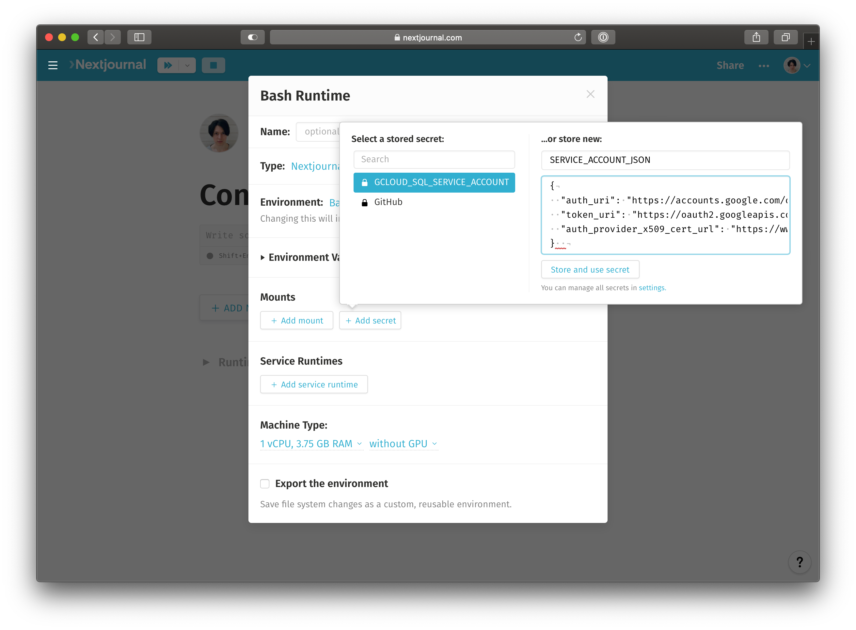
Task: Click the "...or store new:" heading
Action: point(571,139)
